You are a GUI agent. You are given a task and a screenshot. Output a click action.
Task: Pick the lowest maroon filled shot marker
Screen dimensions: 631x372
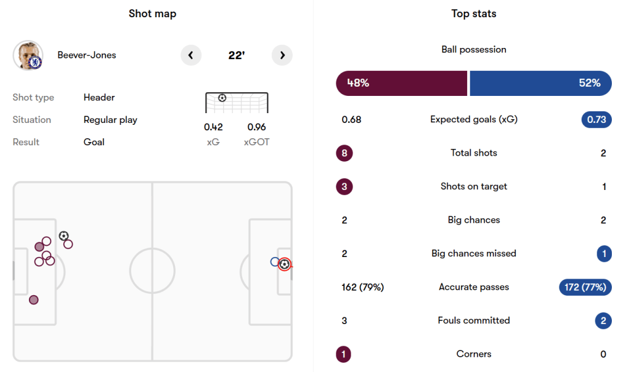tap(34, 300)
